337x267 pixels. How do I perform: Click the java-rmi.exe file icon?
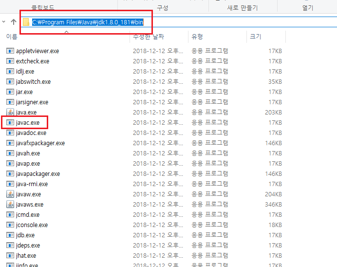click(10, 184)
